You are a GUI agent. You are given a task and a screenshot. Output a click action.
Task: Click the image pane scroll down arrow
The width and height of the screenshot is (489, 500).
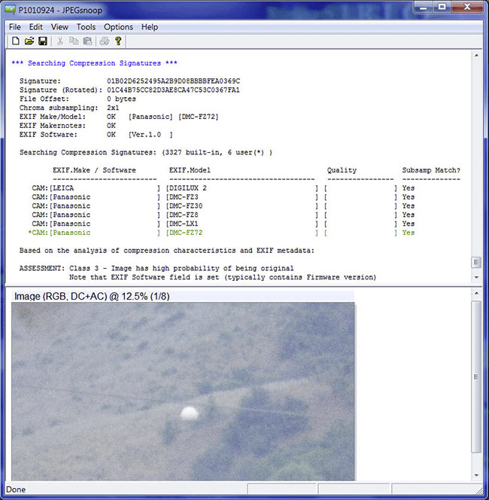click(x=476, y=475)
